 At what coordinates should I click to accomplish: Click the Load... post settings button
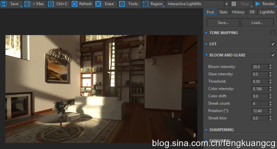pyautogui.click(x=257, y=22)
